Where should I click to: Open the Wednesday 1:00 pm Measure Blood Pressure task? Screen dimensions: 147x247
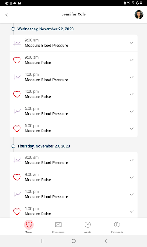pyautogui.click(x=73, y=77)
